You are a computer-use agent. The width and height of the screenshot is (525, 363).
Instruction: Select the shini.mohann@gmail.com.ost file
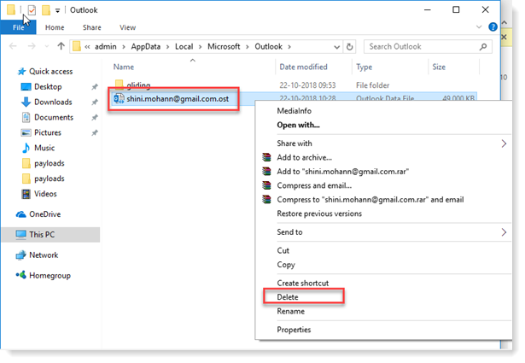coord(178,99)
